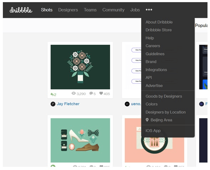Image resolution: width=210 pixels, height=170 pixels.
Task: Open the wedding shoes shot thumbnail
Action: point(80,140)
